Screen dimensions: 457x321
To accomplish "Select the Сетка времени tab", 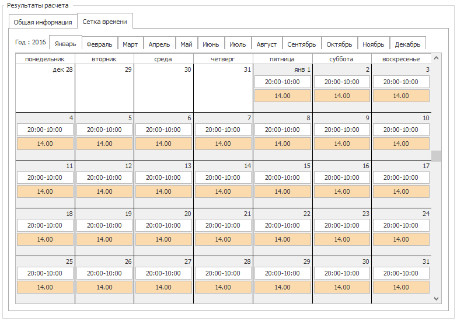I will click(105, 21).
